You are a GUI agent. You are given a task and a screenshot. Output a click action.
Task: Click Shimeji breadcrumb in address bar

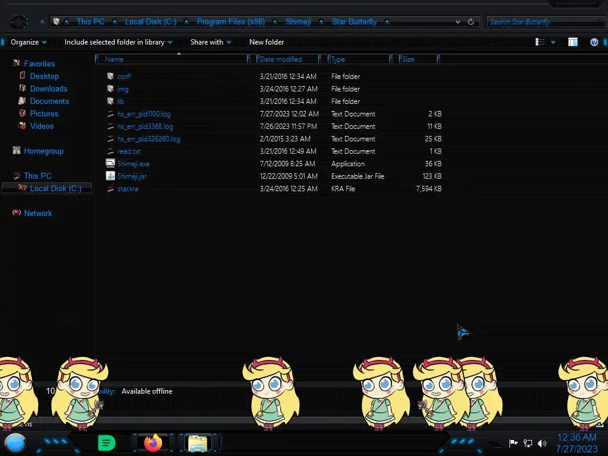298,22
